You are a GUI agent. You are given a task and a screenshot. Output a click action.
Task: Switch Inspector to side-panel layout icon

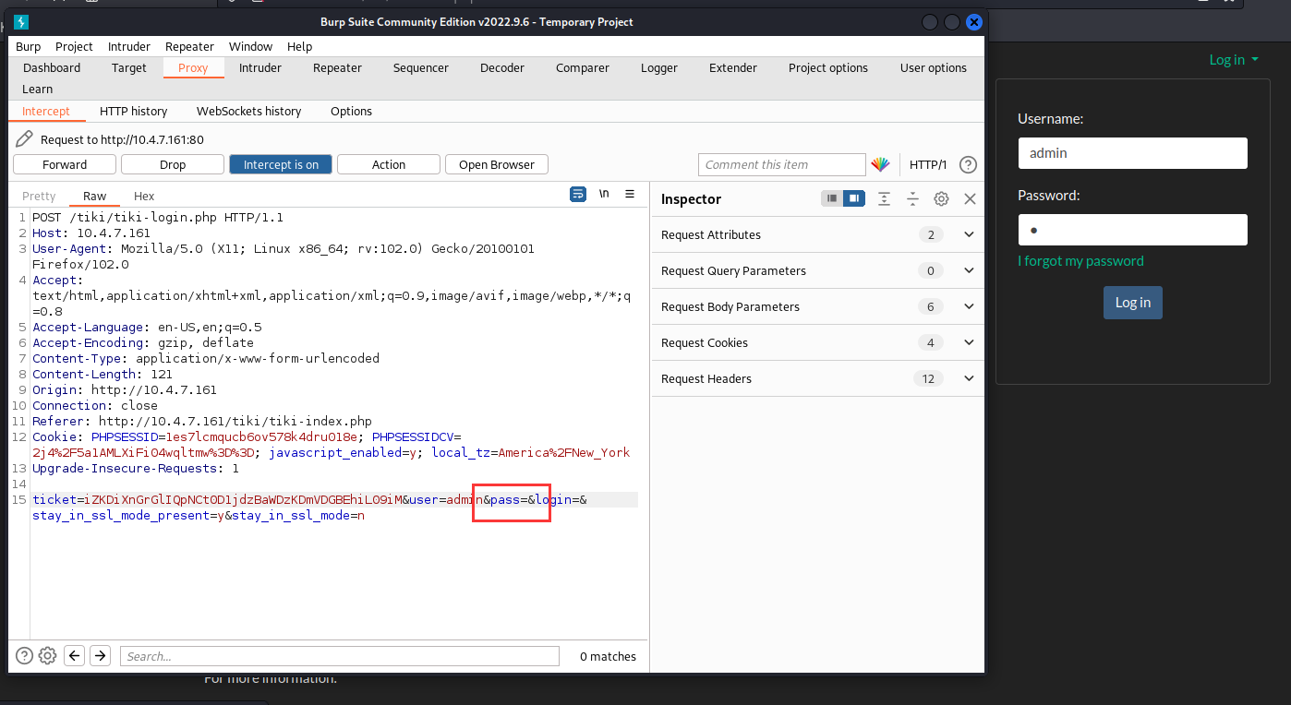[x=854, y=198]
